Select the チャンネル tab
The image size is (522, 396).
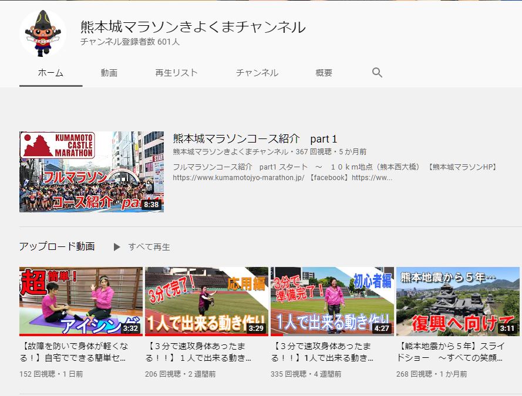(257, 73)
